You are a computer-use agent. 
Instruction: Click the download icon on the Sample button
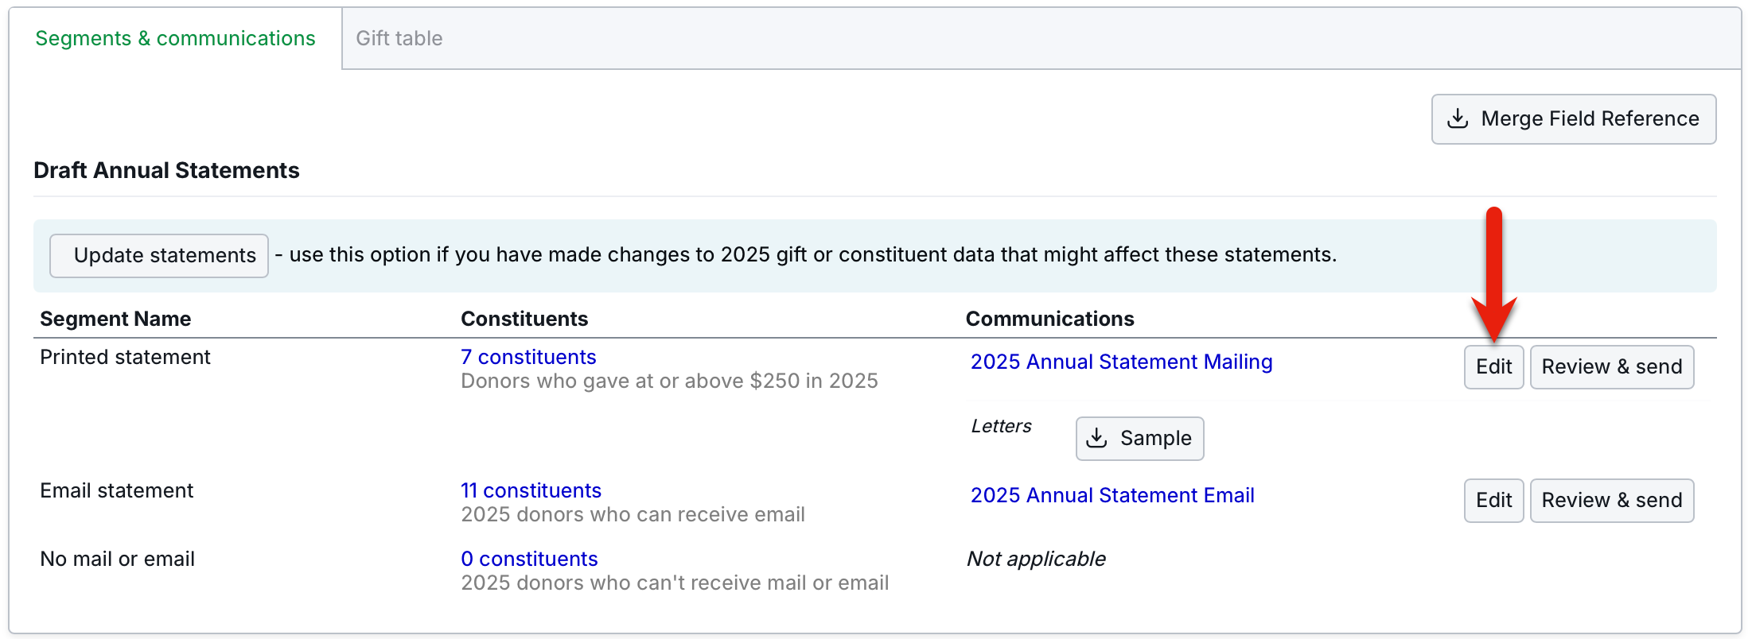click(1096, 438)
